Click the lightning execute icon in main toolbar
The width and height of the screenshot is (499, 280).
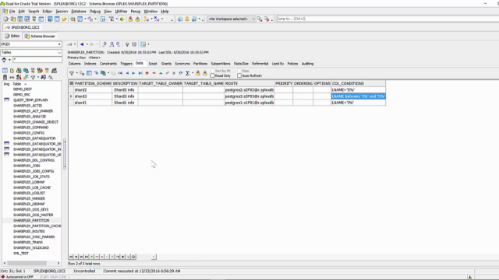pyautogui.click(x=64, y=19)
